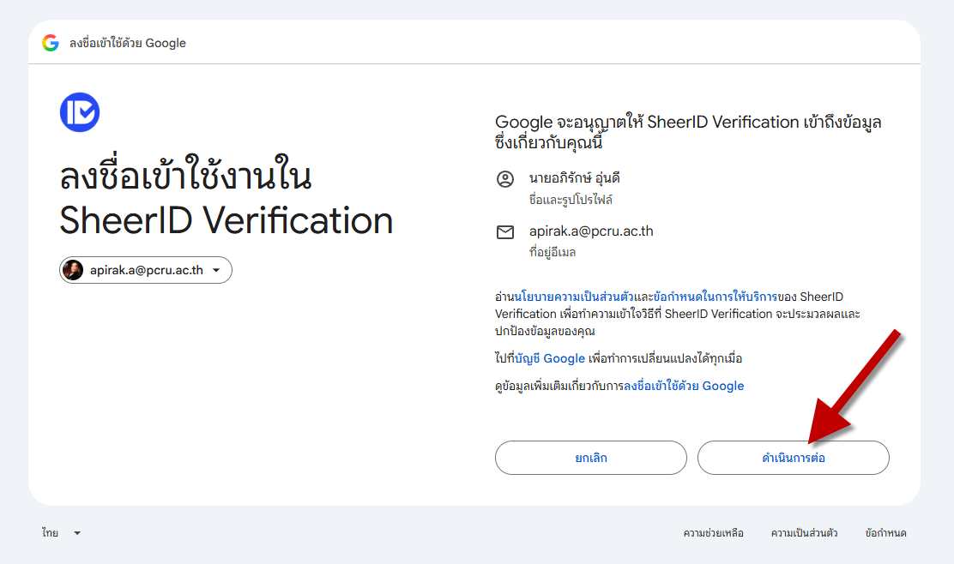954x564 pixels.
Task: Click the account avatar photo in the account chip
Action: click(73, 270)
